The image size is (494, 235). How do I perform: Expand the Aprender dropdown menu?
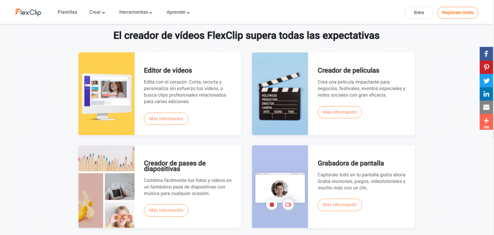(178, 12)
